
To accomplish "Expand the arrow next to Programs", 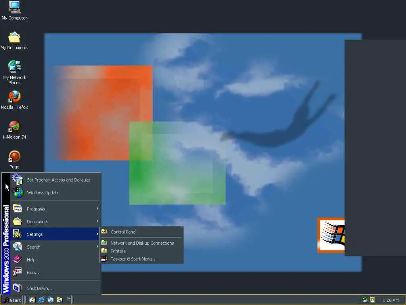I will (x=98, y=208).
